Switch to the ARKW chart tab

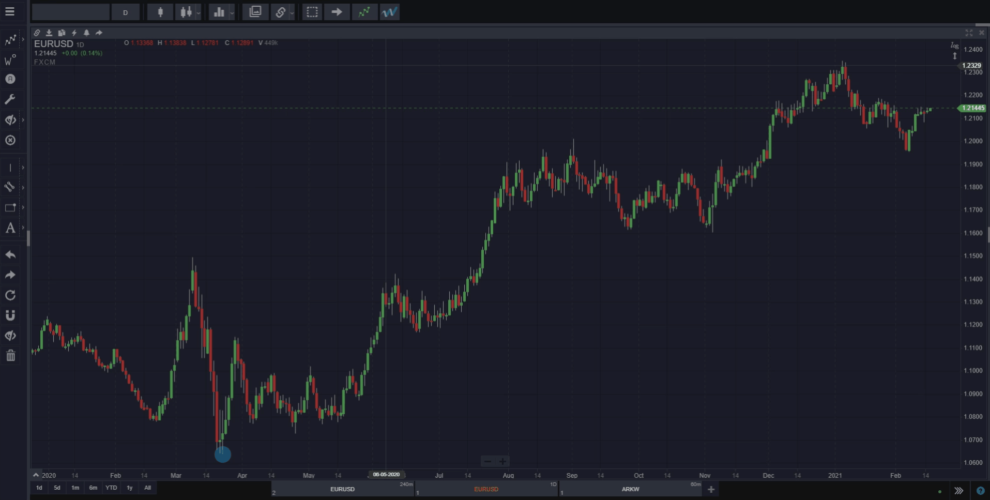coord(630,489)
